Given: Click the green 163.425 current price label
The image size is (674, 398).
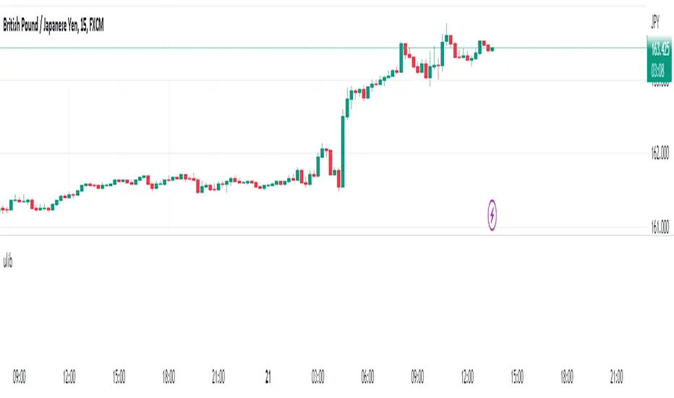Looking at the screenshot, I should pos(659,51).
